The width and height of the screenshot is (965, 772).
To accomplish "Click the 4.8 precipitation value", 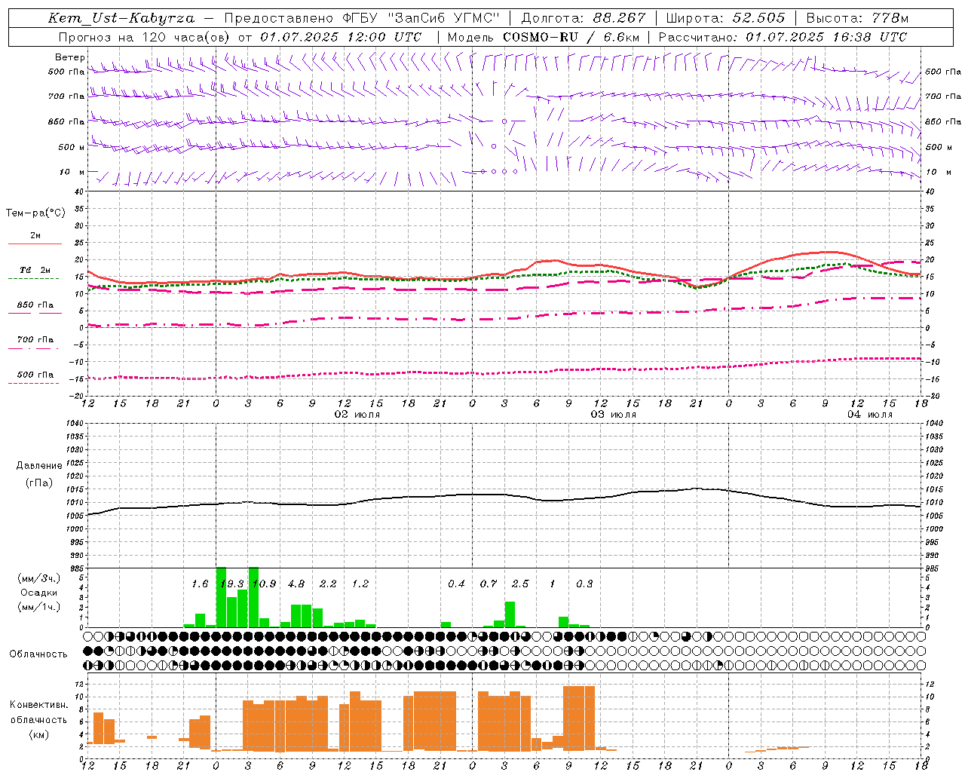I will 296,584.
